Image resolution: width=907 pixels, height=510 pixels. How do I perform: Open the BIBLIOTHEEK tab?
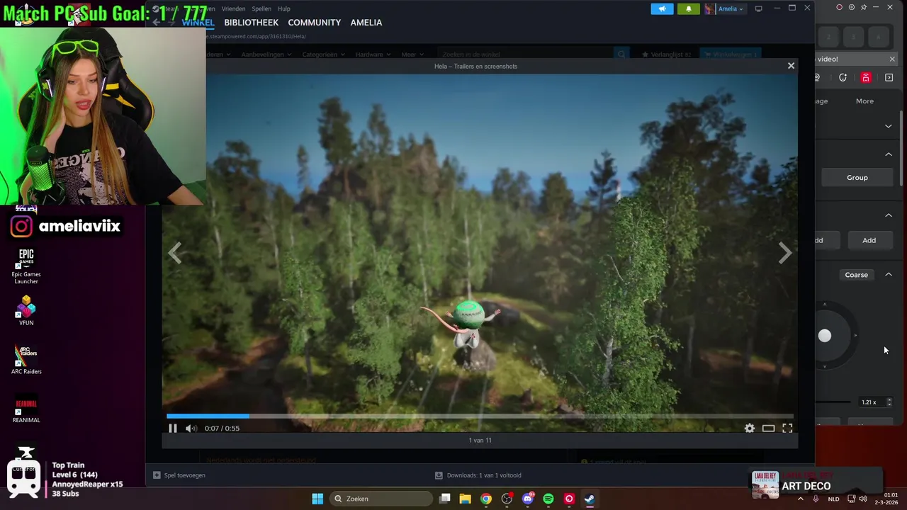click(x=252, y=23)
